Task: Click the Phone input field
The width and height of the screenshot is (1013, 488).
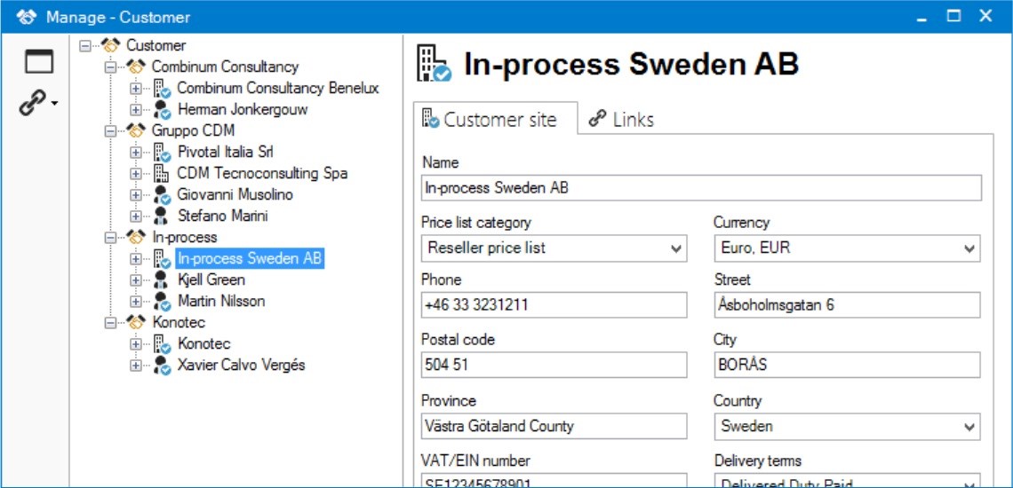Action: point(554,305)
